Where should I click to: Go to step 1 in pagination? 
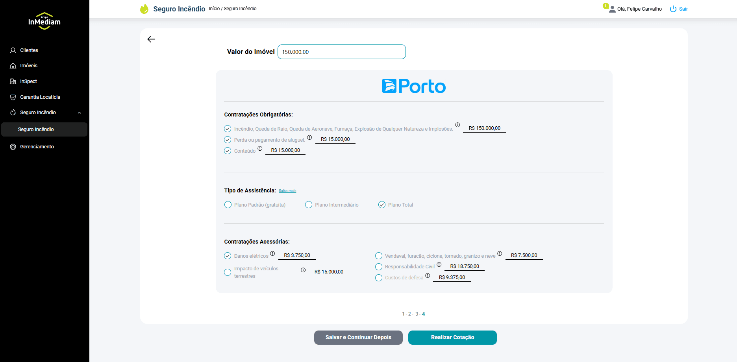[x=403, y=314]
